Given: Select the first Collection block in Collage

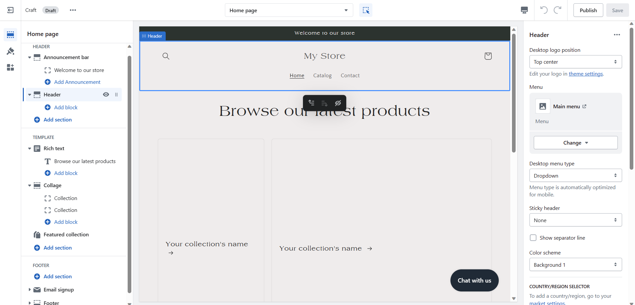Looking at the screenshot, I should click(x=65, y=198).
